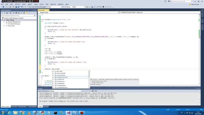204x115 pixels.
Task: Click the Save All icon in toolbar
Action: pyautogui.click(x=18, y=7)
